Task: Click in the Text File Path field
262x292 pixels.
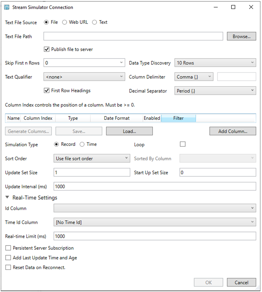Action: click(x=133, y=36)
